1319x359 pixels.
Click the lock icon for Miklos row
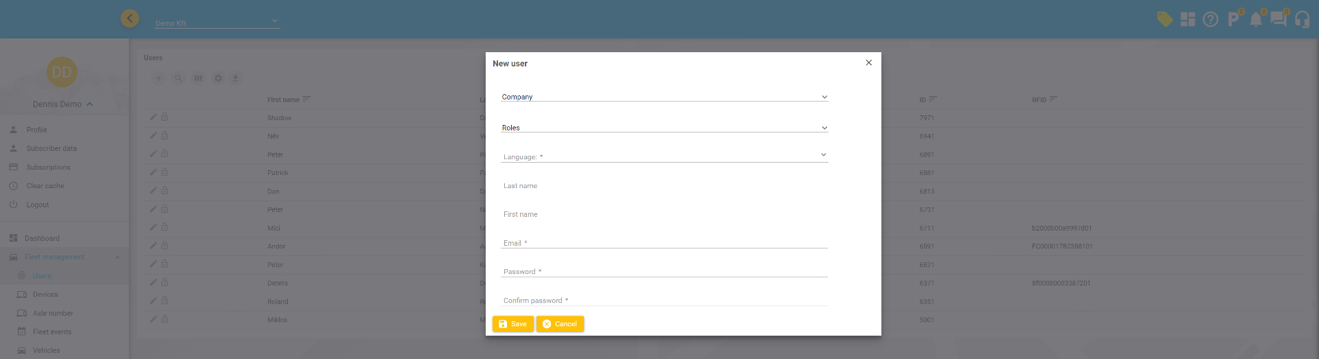pyautogui.click(x=165, y=319)
